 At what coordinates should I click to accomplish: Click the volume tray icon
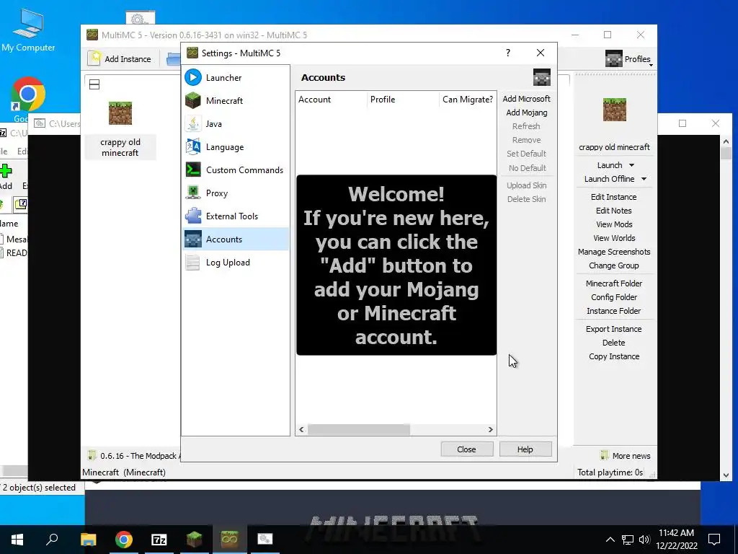pyautogui.click(x=644, y=540)
